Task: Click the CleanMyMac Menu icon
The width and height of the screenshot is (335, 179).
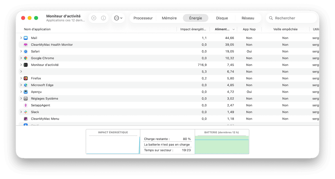Action: [x=26, y=119]
